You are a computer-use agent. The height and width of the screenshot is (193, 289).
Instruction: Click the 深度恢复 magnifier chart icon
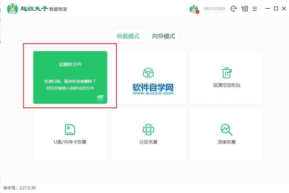coord(226,130)
